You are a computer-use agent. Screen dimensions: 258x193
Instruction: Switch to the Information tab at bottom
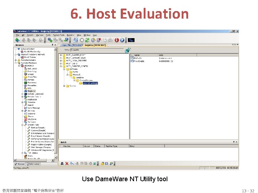(x=33, y=164)
